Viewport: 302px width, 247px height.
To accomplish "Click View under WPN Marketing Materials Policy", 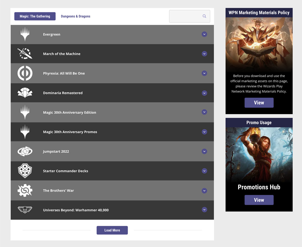I will [259, 103].
